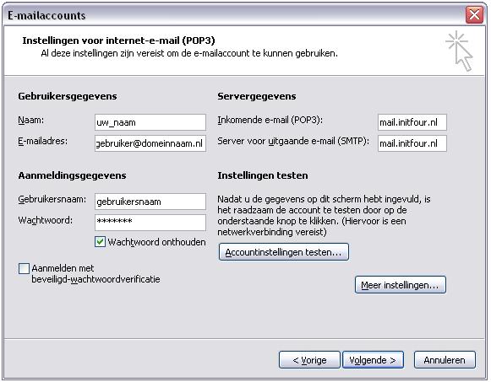Click the Instellingen voor internet-e-mail (POP3) heading

coord(118,40)
